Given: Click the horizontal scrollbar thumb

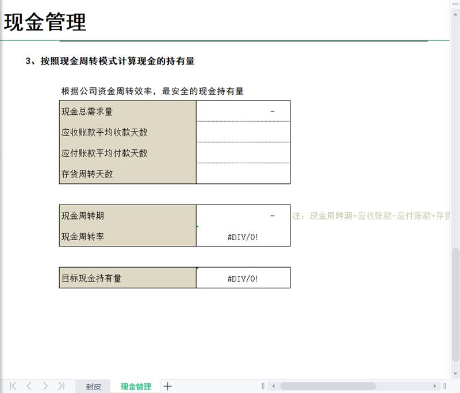Looking at the screenshot, I should (328, 386).
